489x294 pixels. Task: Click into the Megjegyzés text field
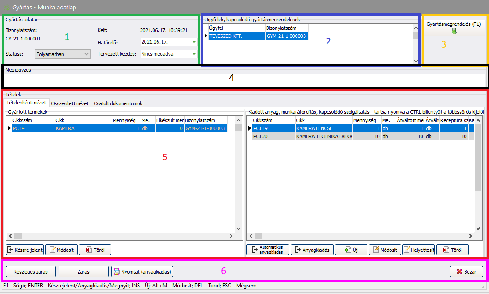pyautogui.click(x=244, y=80)
